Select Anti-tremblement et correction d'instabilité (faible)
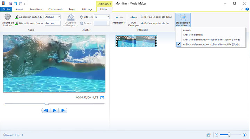 click(210, 40)
